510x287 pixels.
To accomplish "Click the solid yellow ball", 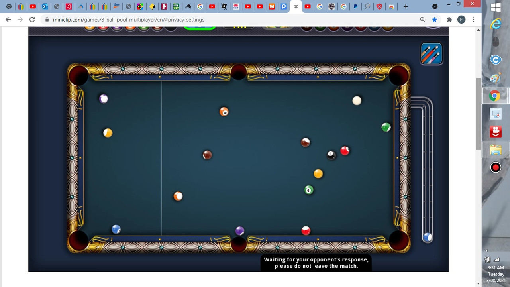I will 318,174.
